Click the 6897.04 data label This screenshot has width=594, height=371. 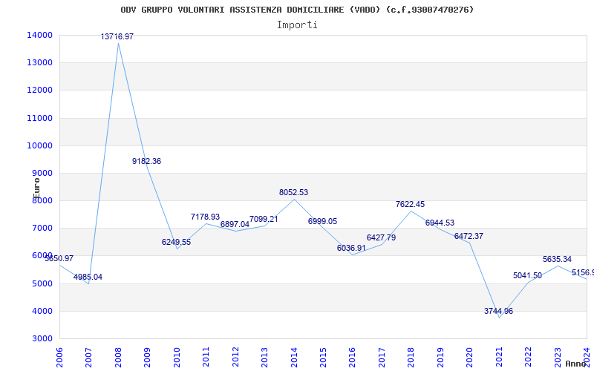[x=235, y=225]
